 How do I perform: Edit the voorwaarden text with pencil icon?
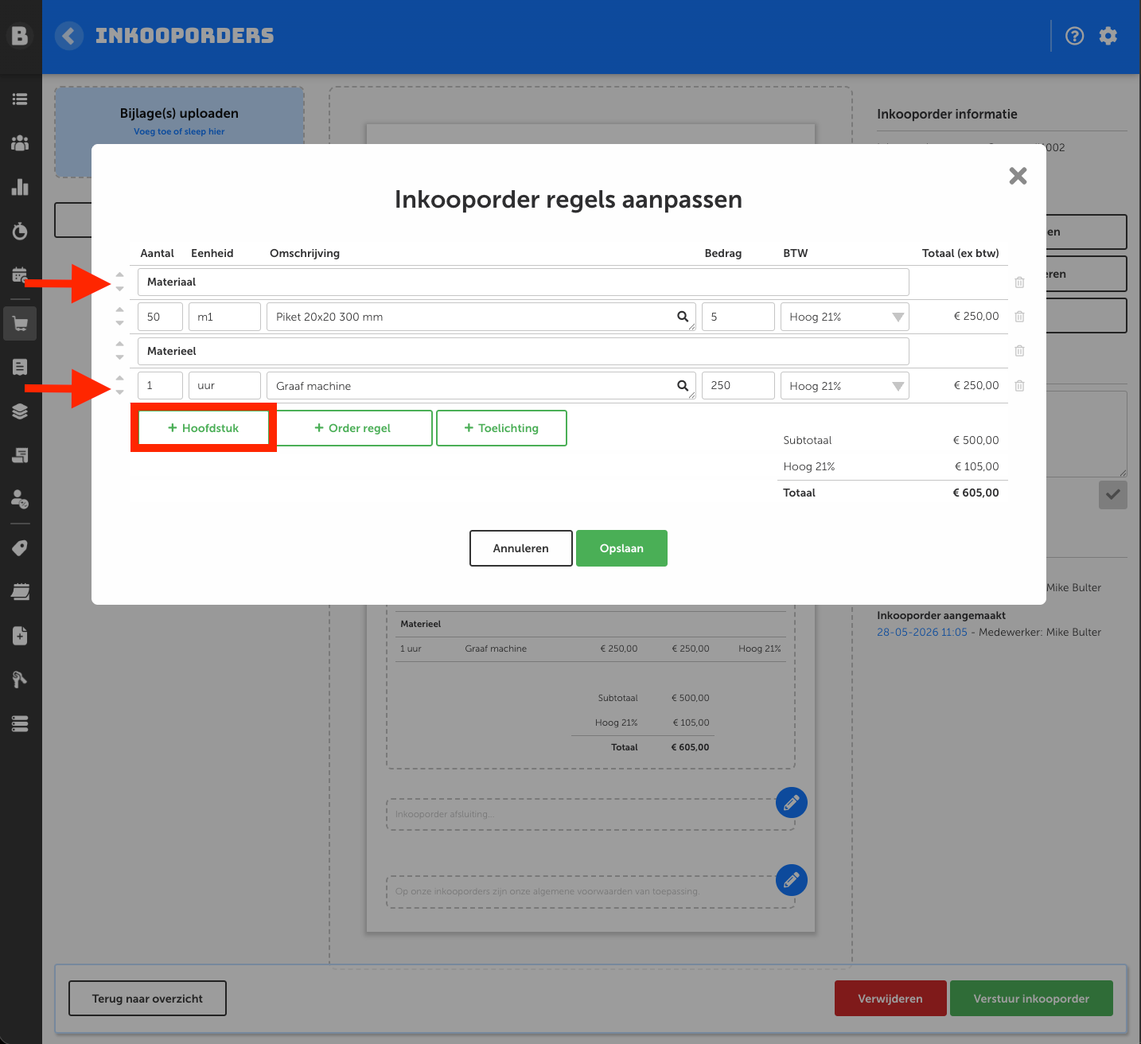(x=791, y=880)
